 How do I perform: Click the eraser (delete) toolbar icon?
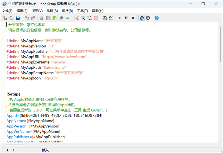click(61, 18)
